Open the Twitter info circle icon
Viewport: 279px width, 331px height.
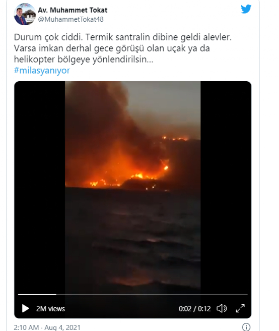246,327
